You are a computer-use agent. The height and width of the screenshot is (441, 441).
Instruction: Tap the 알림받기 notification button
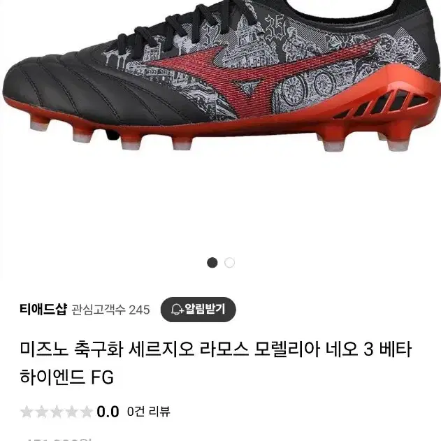click(x=198, y=310)
